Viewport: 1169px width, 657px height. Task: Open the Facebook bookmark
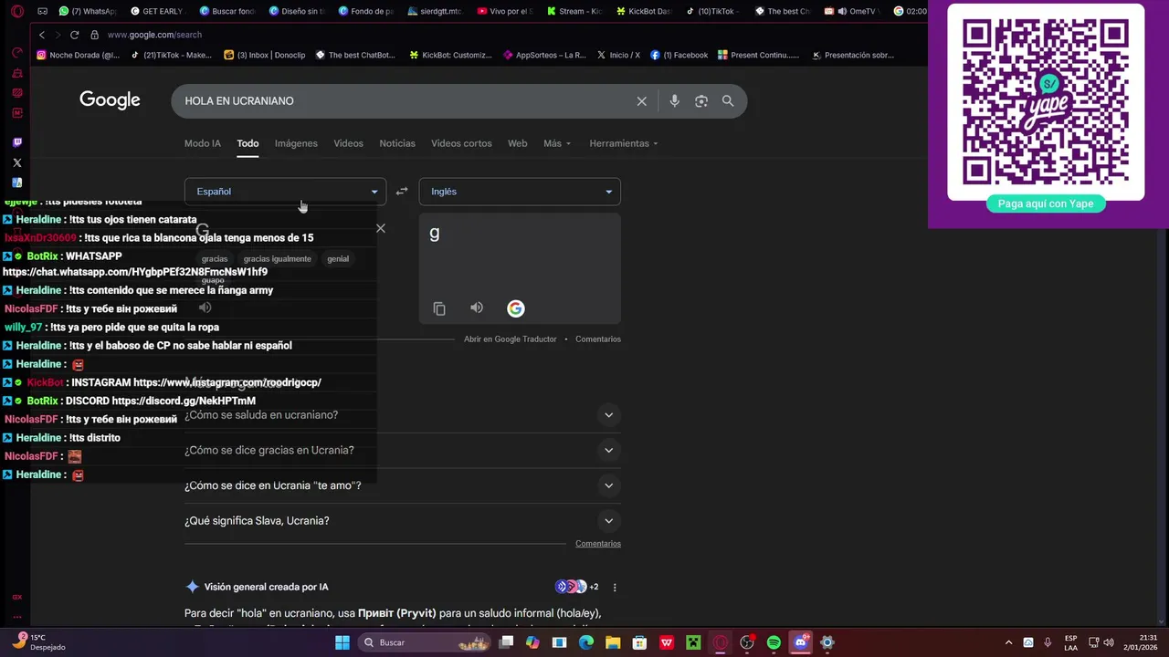(679, 55)
